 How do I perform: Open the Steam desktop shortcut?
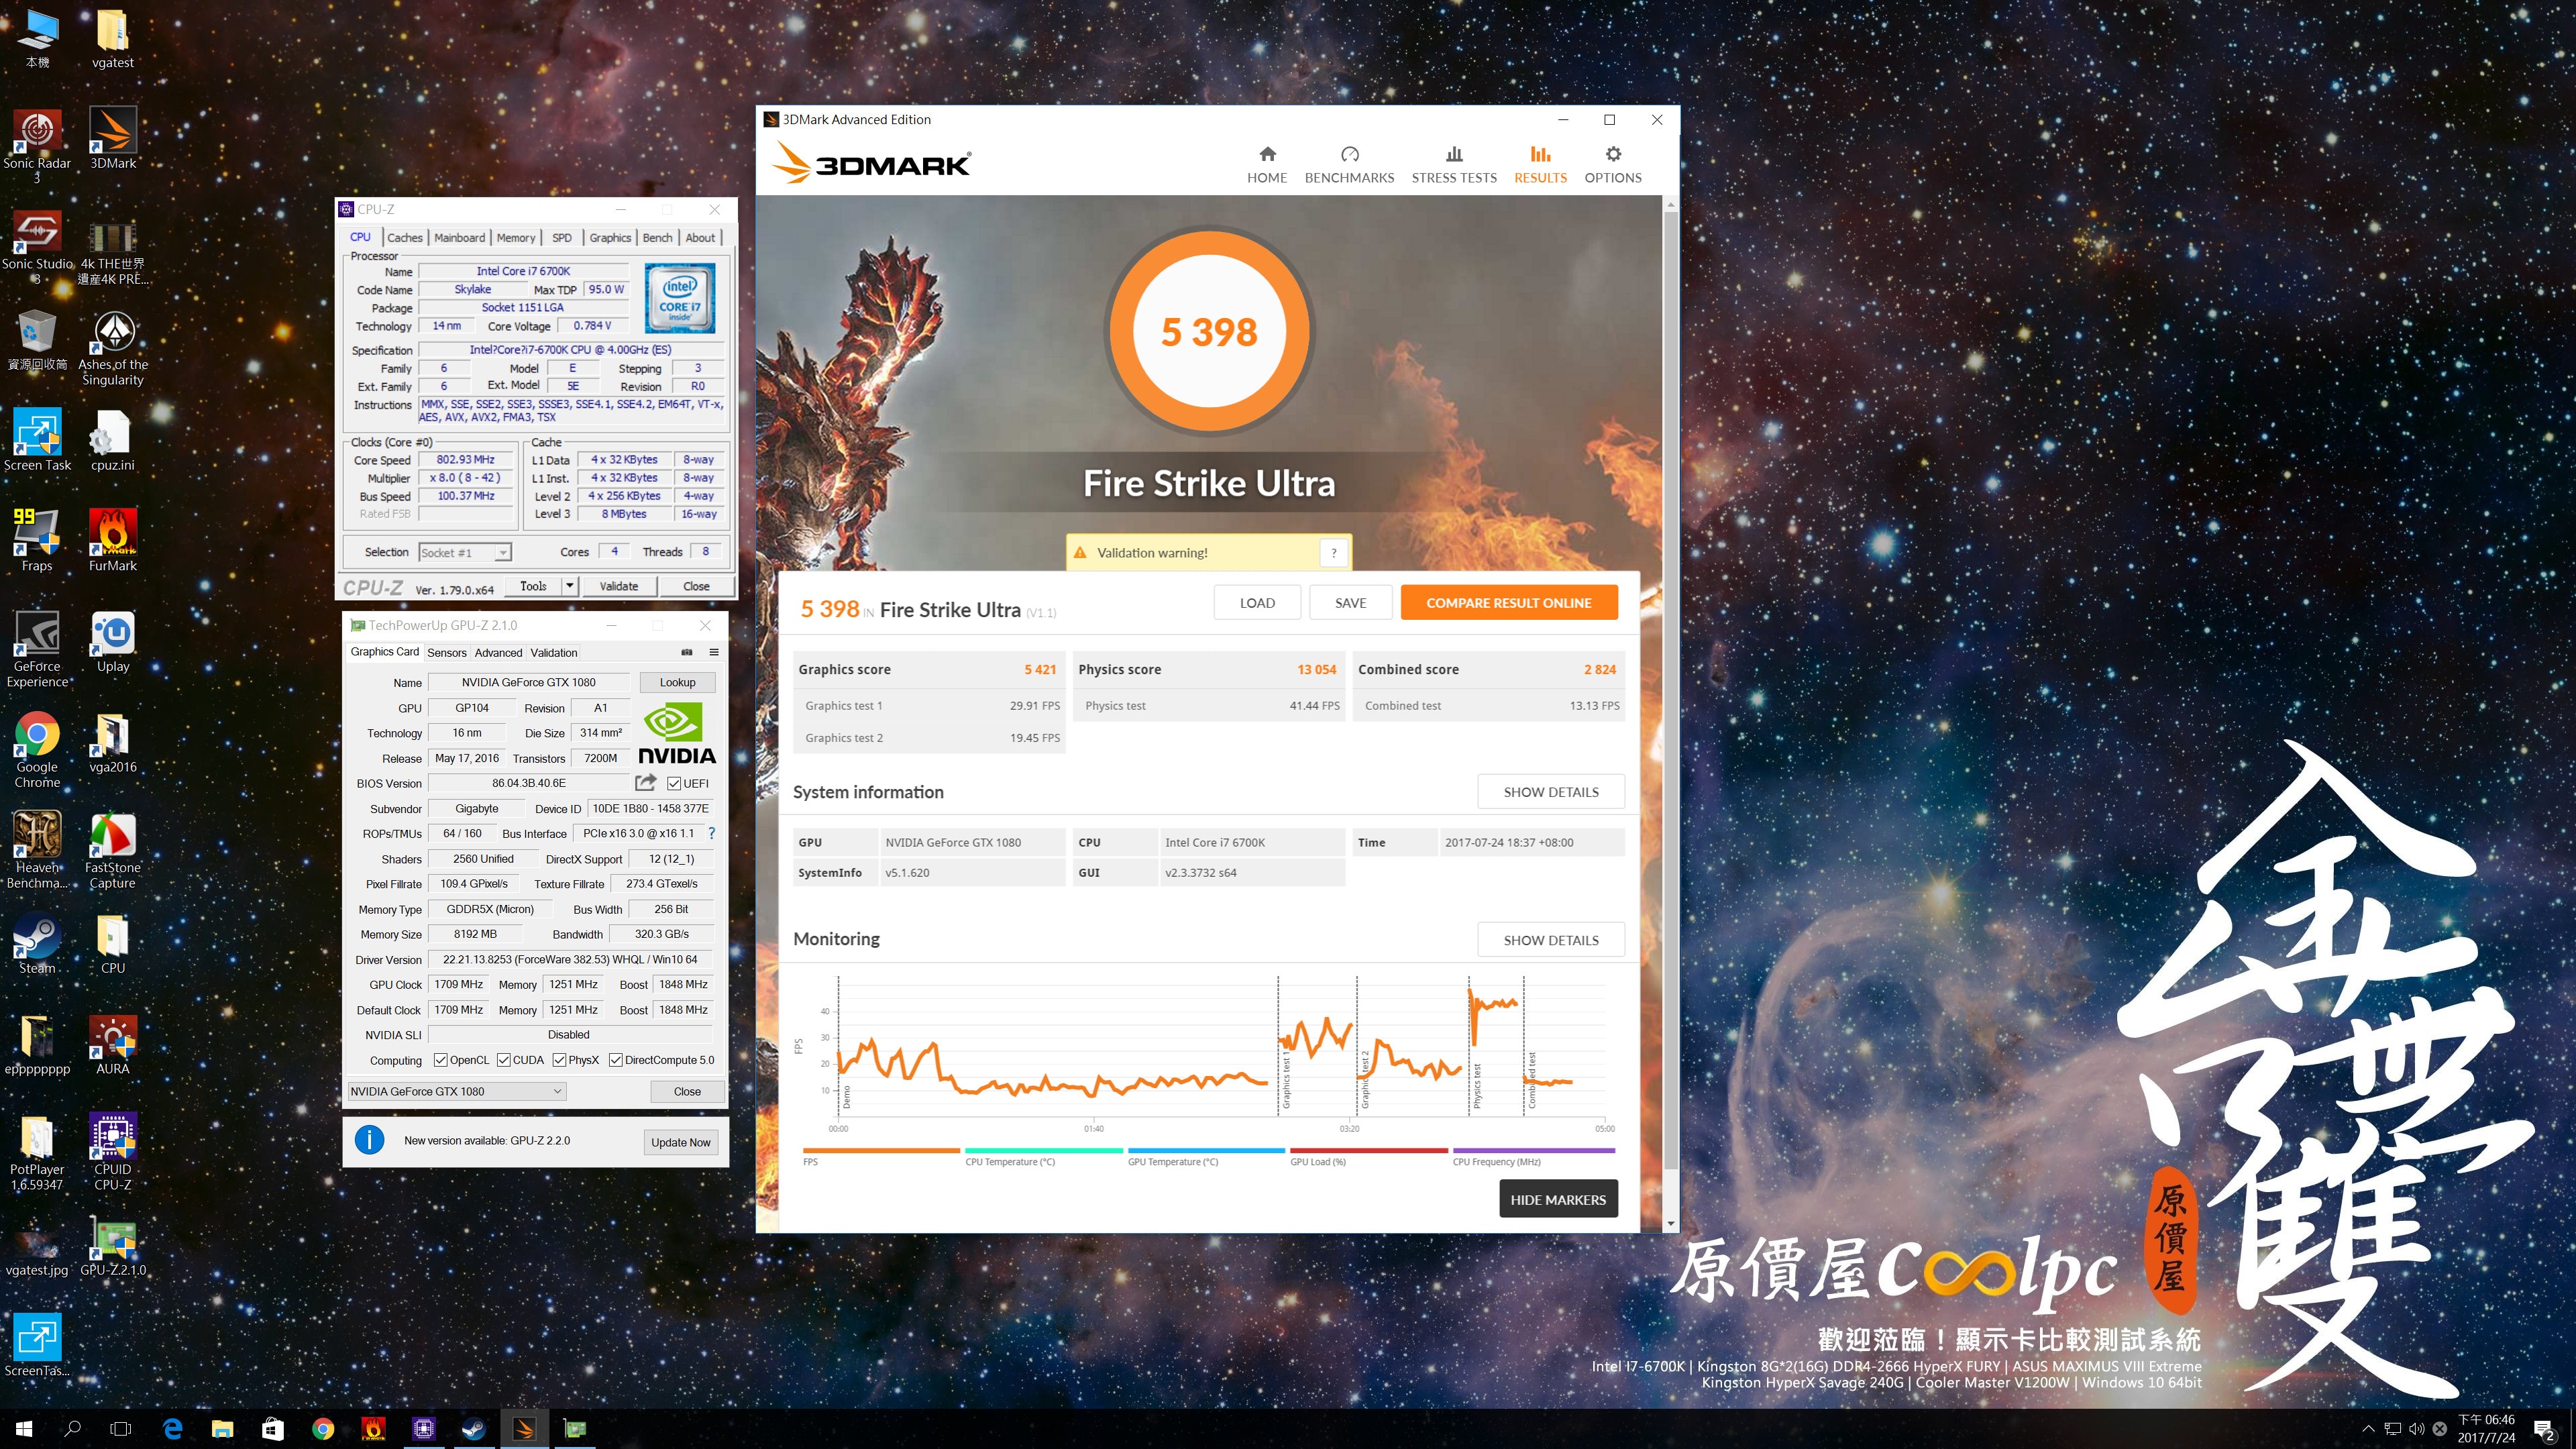coord(37,943)
